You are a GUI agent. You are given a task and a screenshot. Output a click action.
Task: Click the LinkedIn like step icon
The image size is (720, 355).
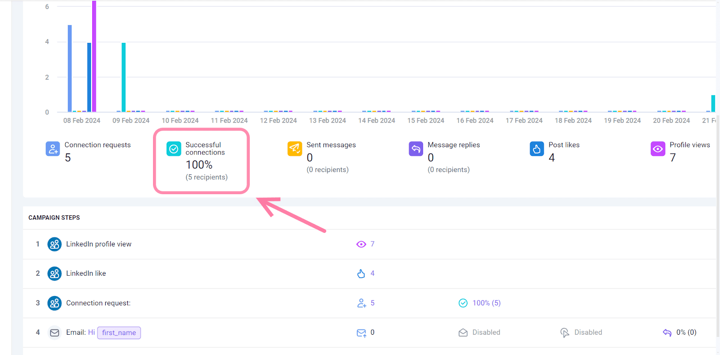point(54,273)
